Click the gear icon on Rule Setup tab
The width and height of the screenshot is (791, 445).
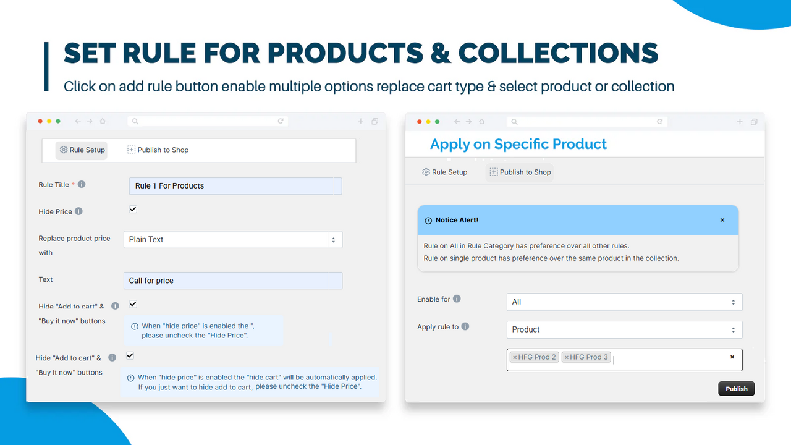(x=63, y=150)
